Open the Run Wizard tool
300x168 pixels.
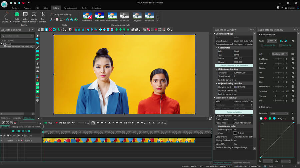coord(6,17)
